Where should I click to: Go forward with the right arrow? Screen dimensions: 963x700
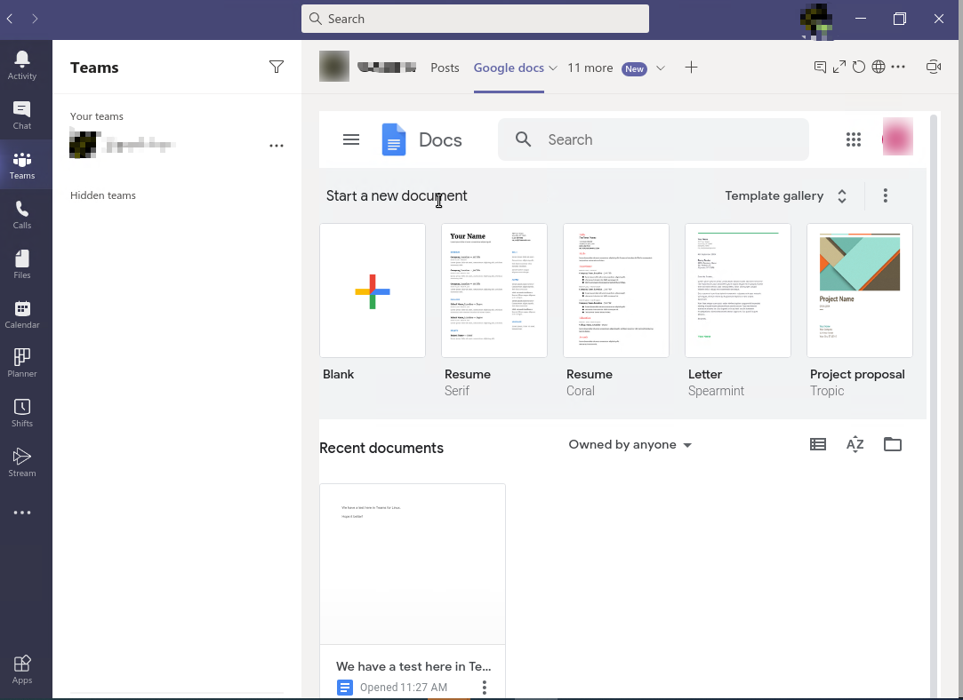click(35, 19)
